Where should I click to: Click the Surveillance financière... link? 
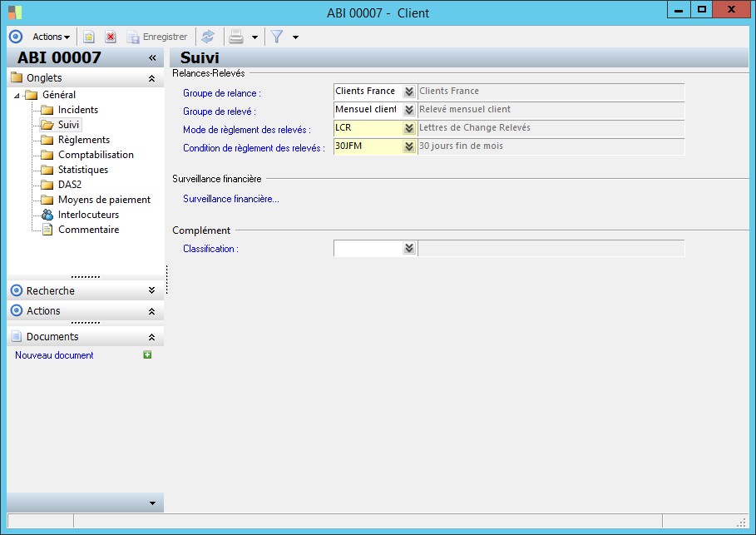click(x=231, y=199)
